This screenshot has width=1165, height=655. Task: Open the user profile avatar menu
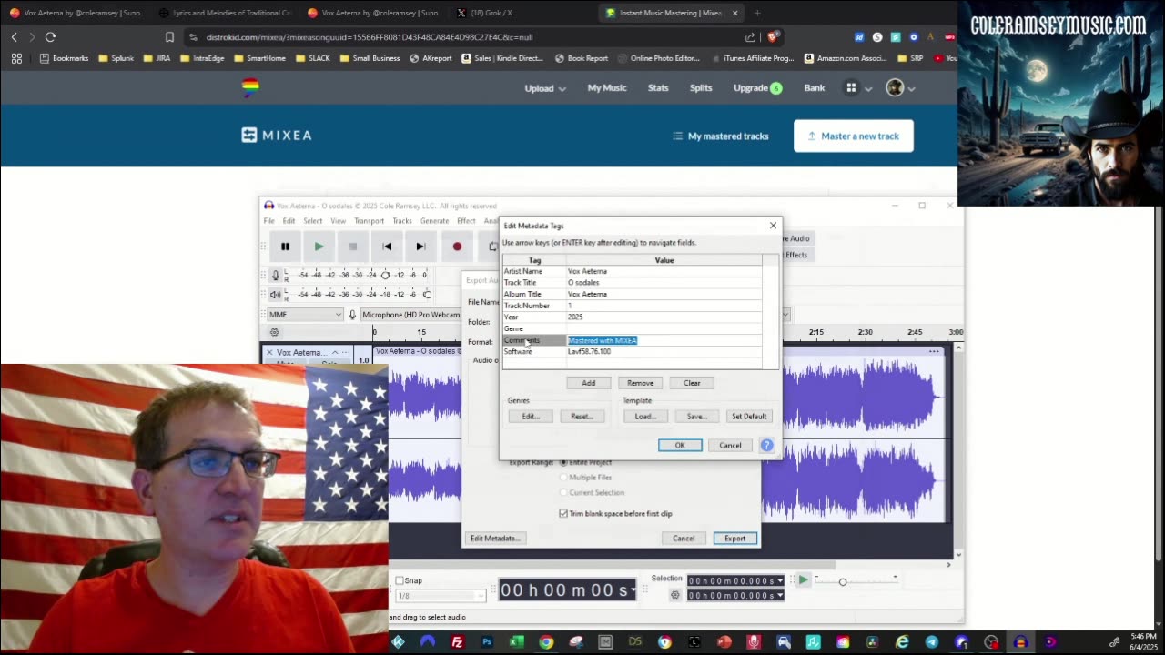point(895,88)
